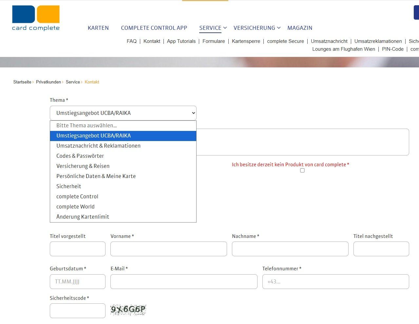Focus the Sicherheitscode input field
This screenshot has height=324, width=419.
pyautogui.click(x=77, y=311)
